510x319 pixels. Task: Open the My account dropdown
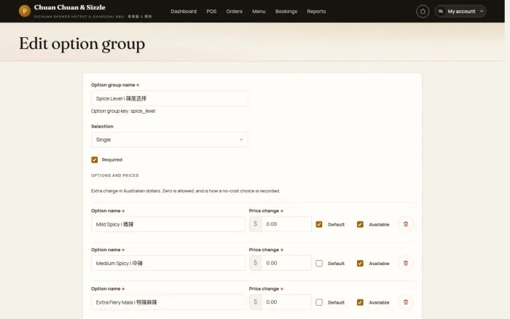coord(460,12)
